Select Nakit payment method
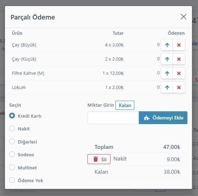This screenshot has width=198, height=196. click(12, 129)
